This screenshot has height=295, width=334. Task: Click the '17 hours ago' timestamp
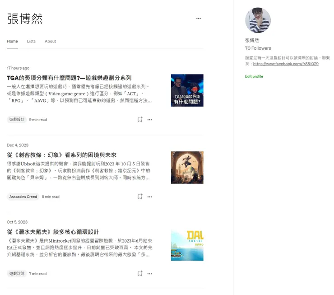point(18,68)
